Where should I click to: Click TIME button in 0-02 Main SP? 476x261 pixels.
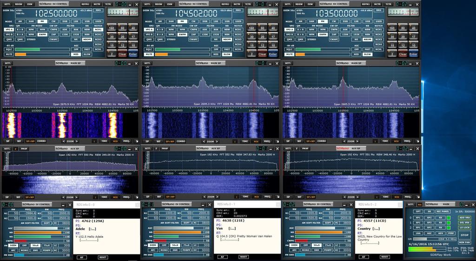coord(385,141)
